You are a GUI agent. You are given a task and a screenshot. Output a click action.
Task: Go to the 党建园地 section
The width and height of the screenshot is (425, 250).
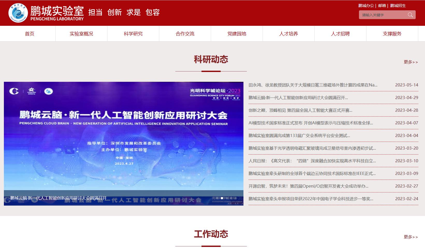tap(237, 34)
